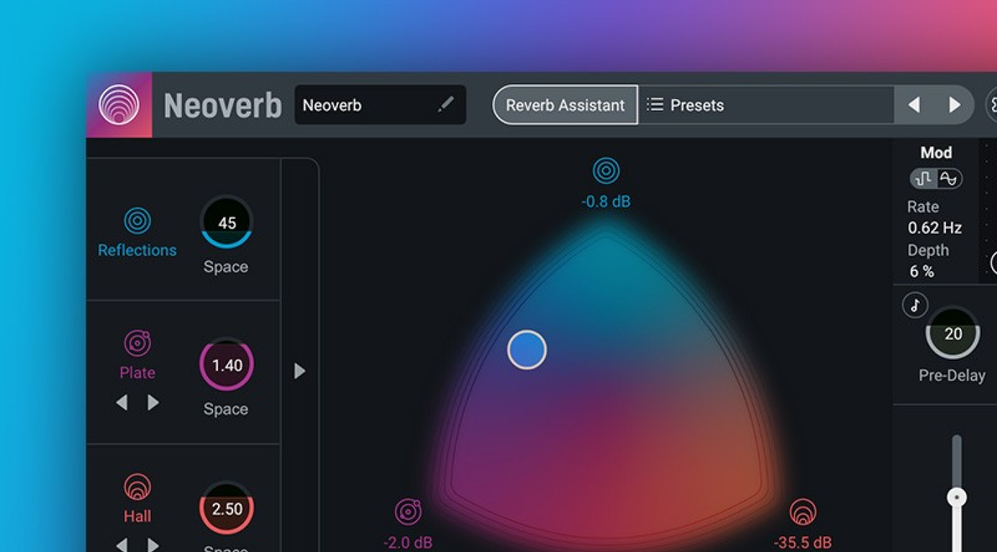This screenshot has width=997, height=552.
Task: Select the next Plate type arrow
Action: (153, 403)
